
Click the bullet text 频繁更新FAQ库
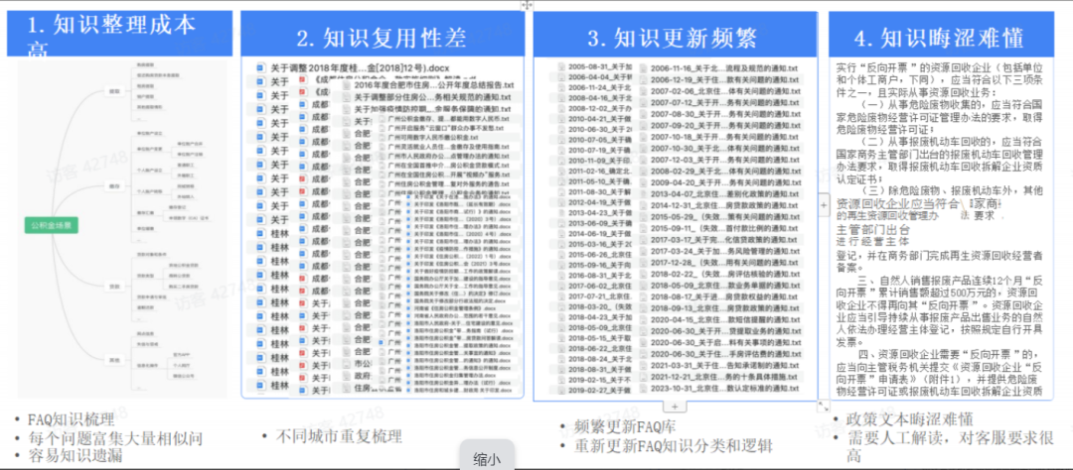click(624, 426)
